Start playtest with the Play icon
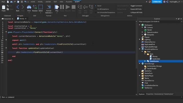This screenshot has width=183, height=103. click(57, 7)
